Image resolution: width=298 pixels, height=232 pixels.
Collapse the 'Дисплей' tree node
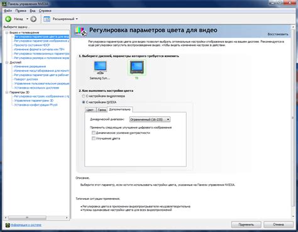click(x=7, y=62)
